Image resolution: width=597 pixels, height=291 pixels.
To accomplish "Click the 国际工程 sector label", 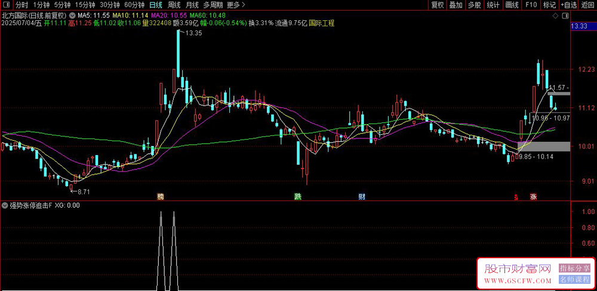I will click(x=322, y=23).
